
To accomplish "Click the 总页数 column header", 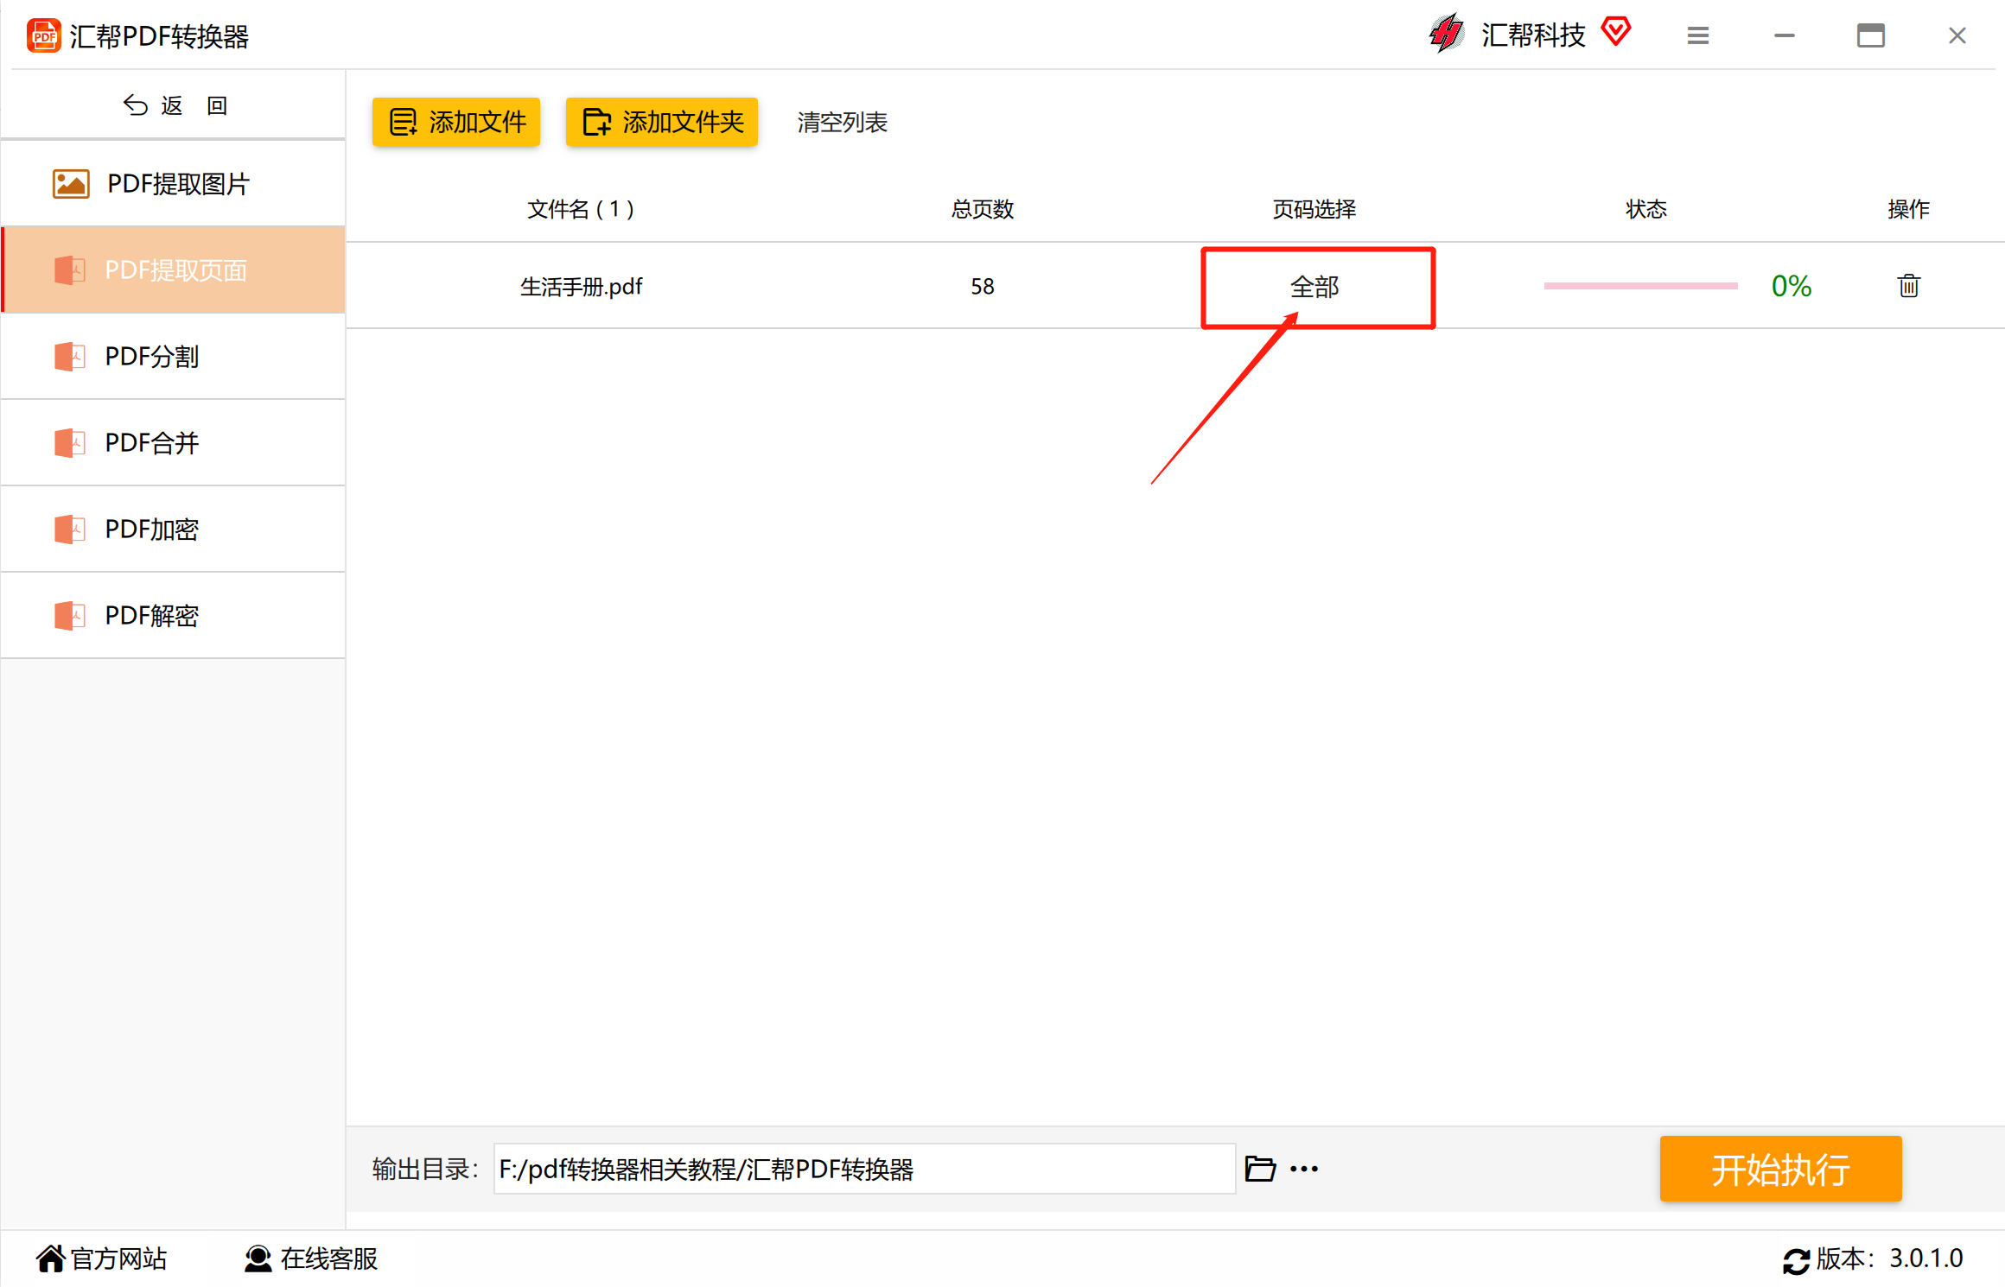I will pos(982,209).
